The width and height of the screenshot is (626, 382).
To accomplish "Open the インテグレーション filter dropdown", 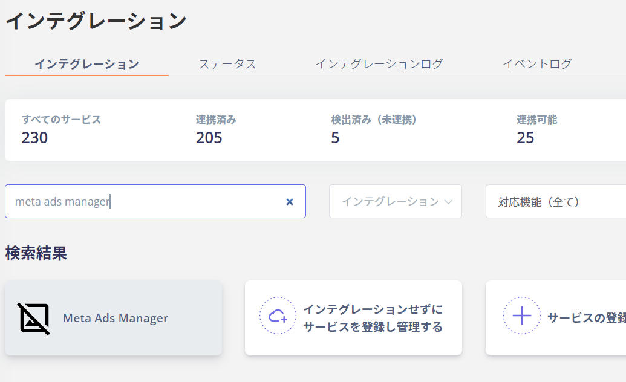I will click(395, 202).
